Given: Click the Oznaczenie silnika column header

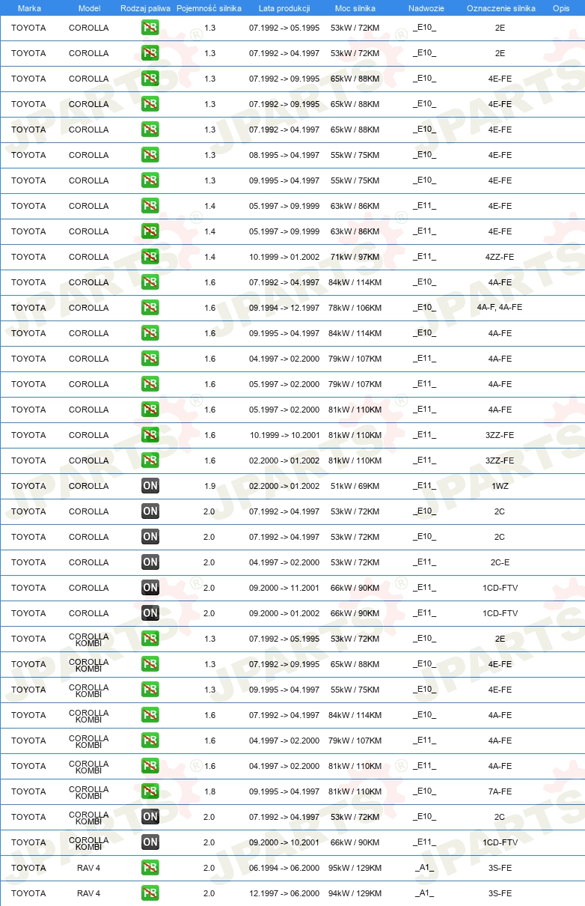Looking at the screenshot, I should (500, 8).
